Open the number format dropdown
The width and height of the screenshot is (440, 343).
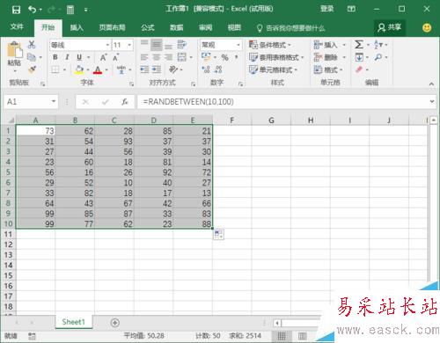(238, 45)
